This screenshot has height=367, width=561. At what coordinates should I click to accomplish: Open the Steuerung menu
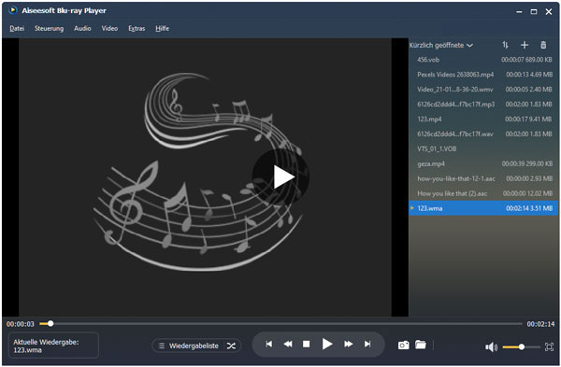pos(49,28)
